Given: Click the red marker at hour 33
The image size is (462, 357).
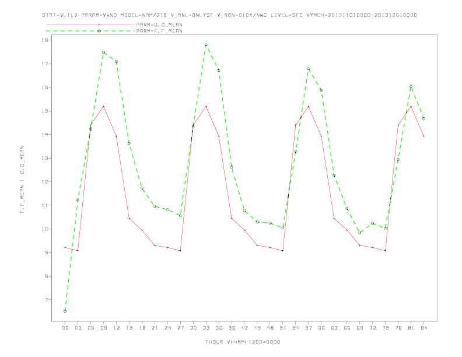Looking at the screenshot, I should coord(206,106).
